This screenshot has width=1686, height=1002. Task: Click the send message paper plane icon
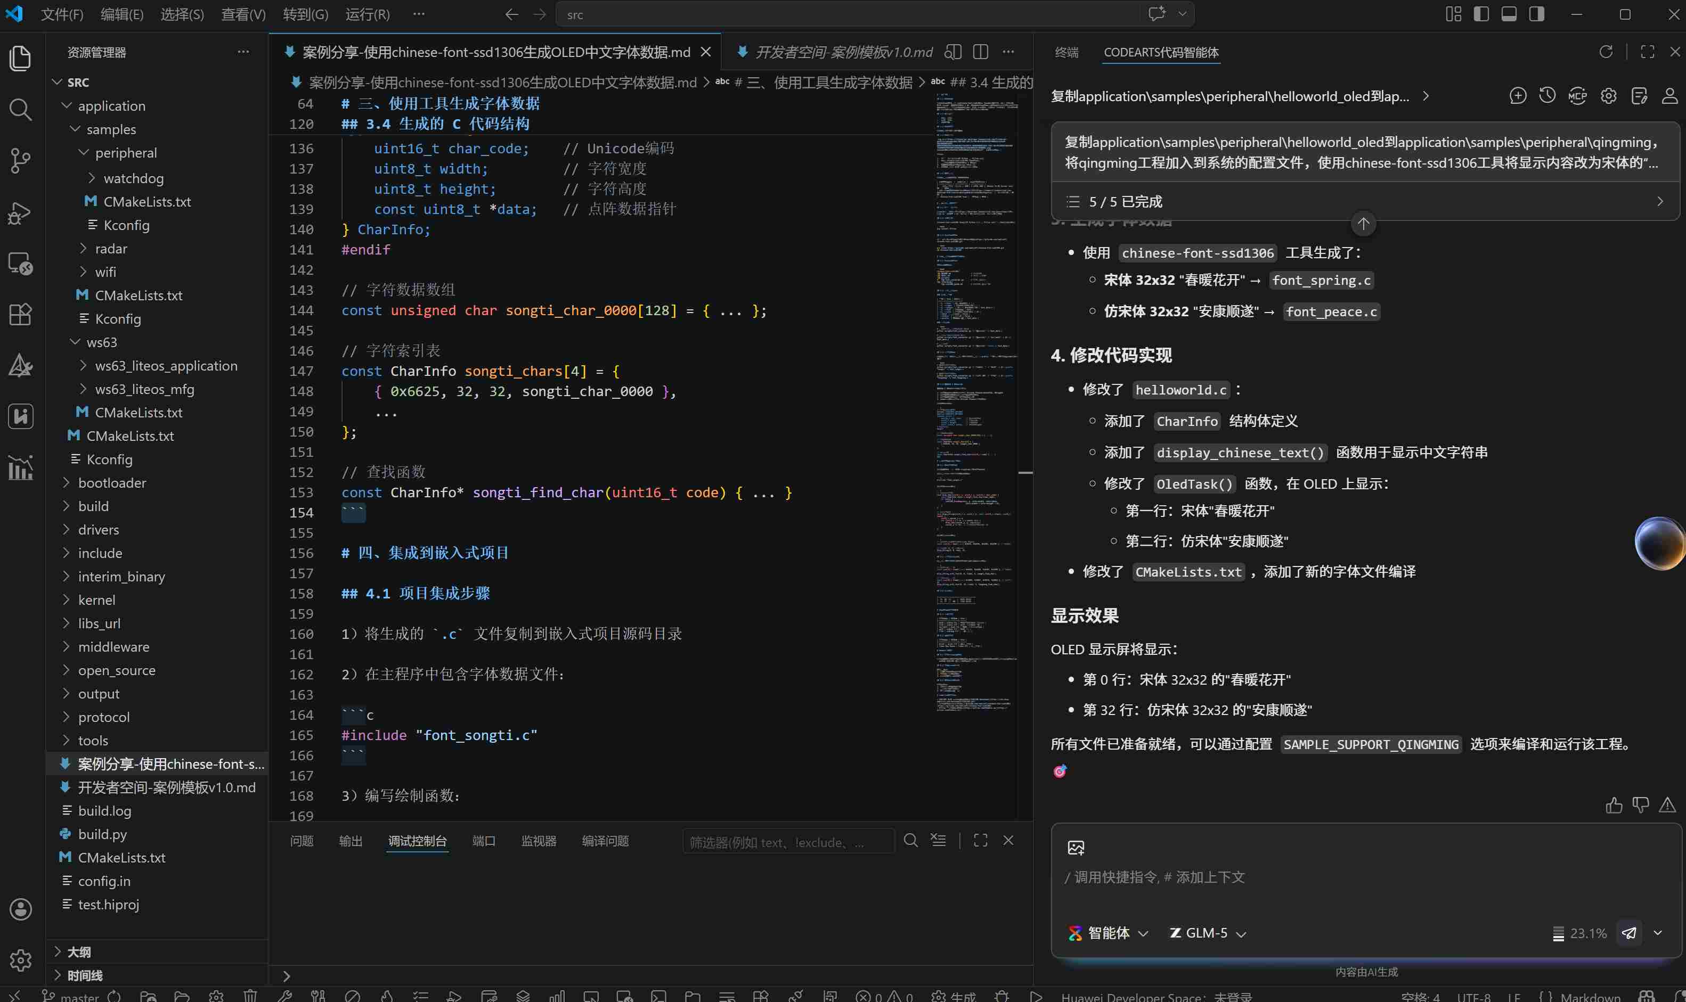pos(1628,932)
